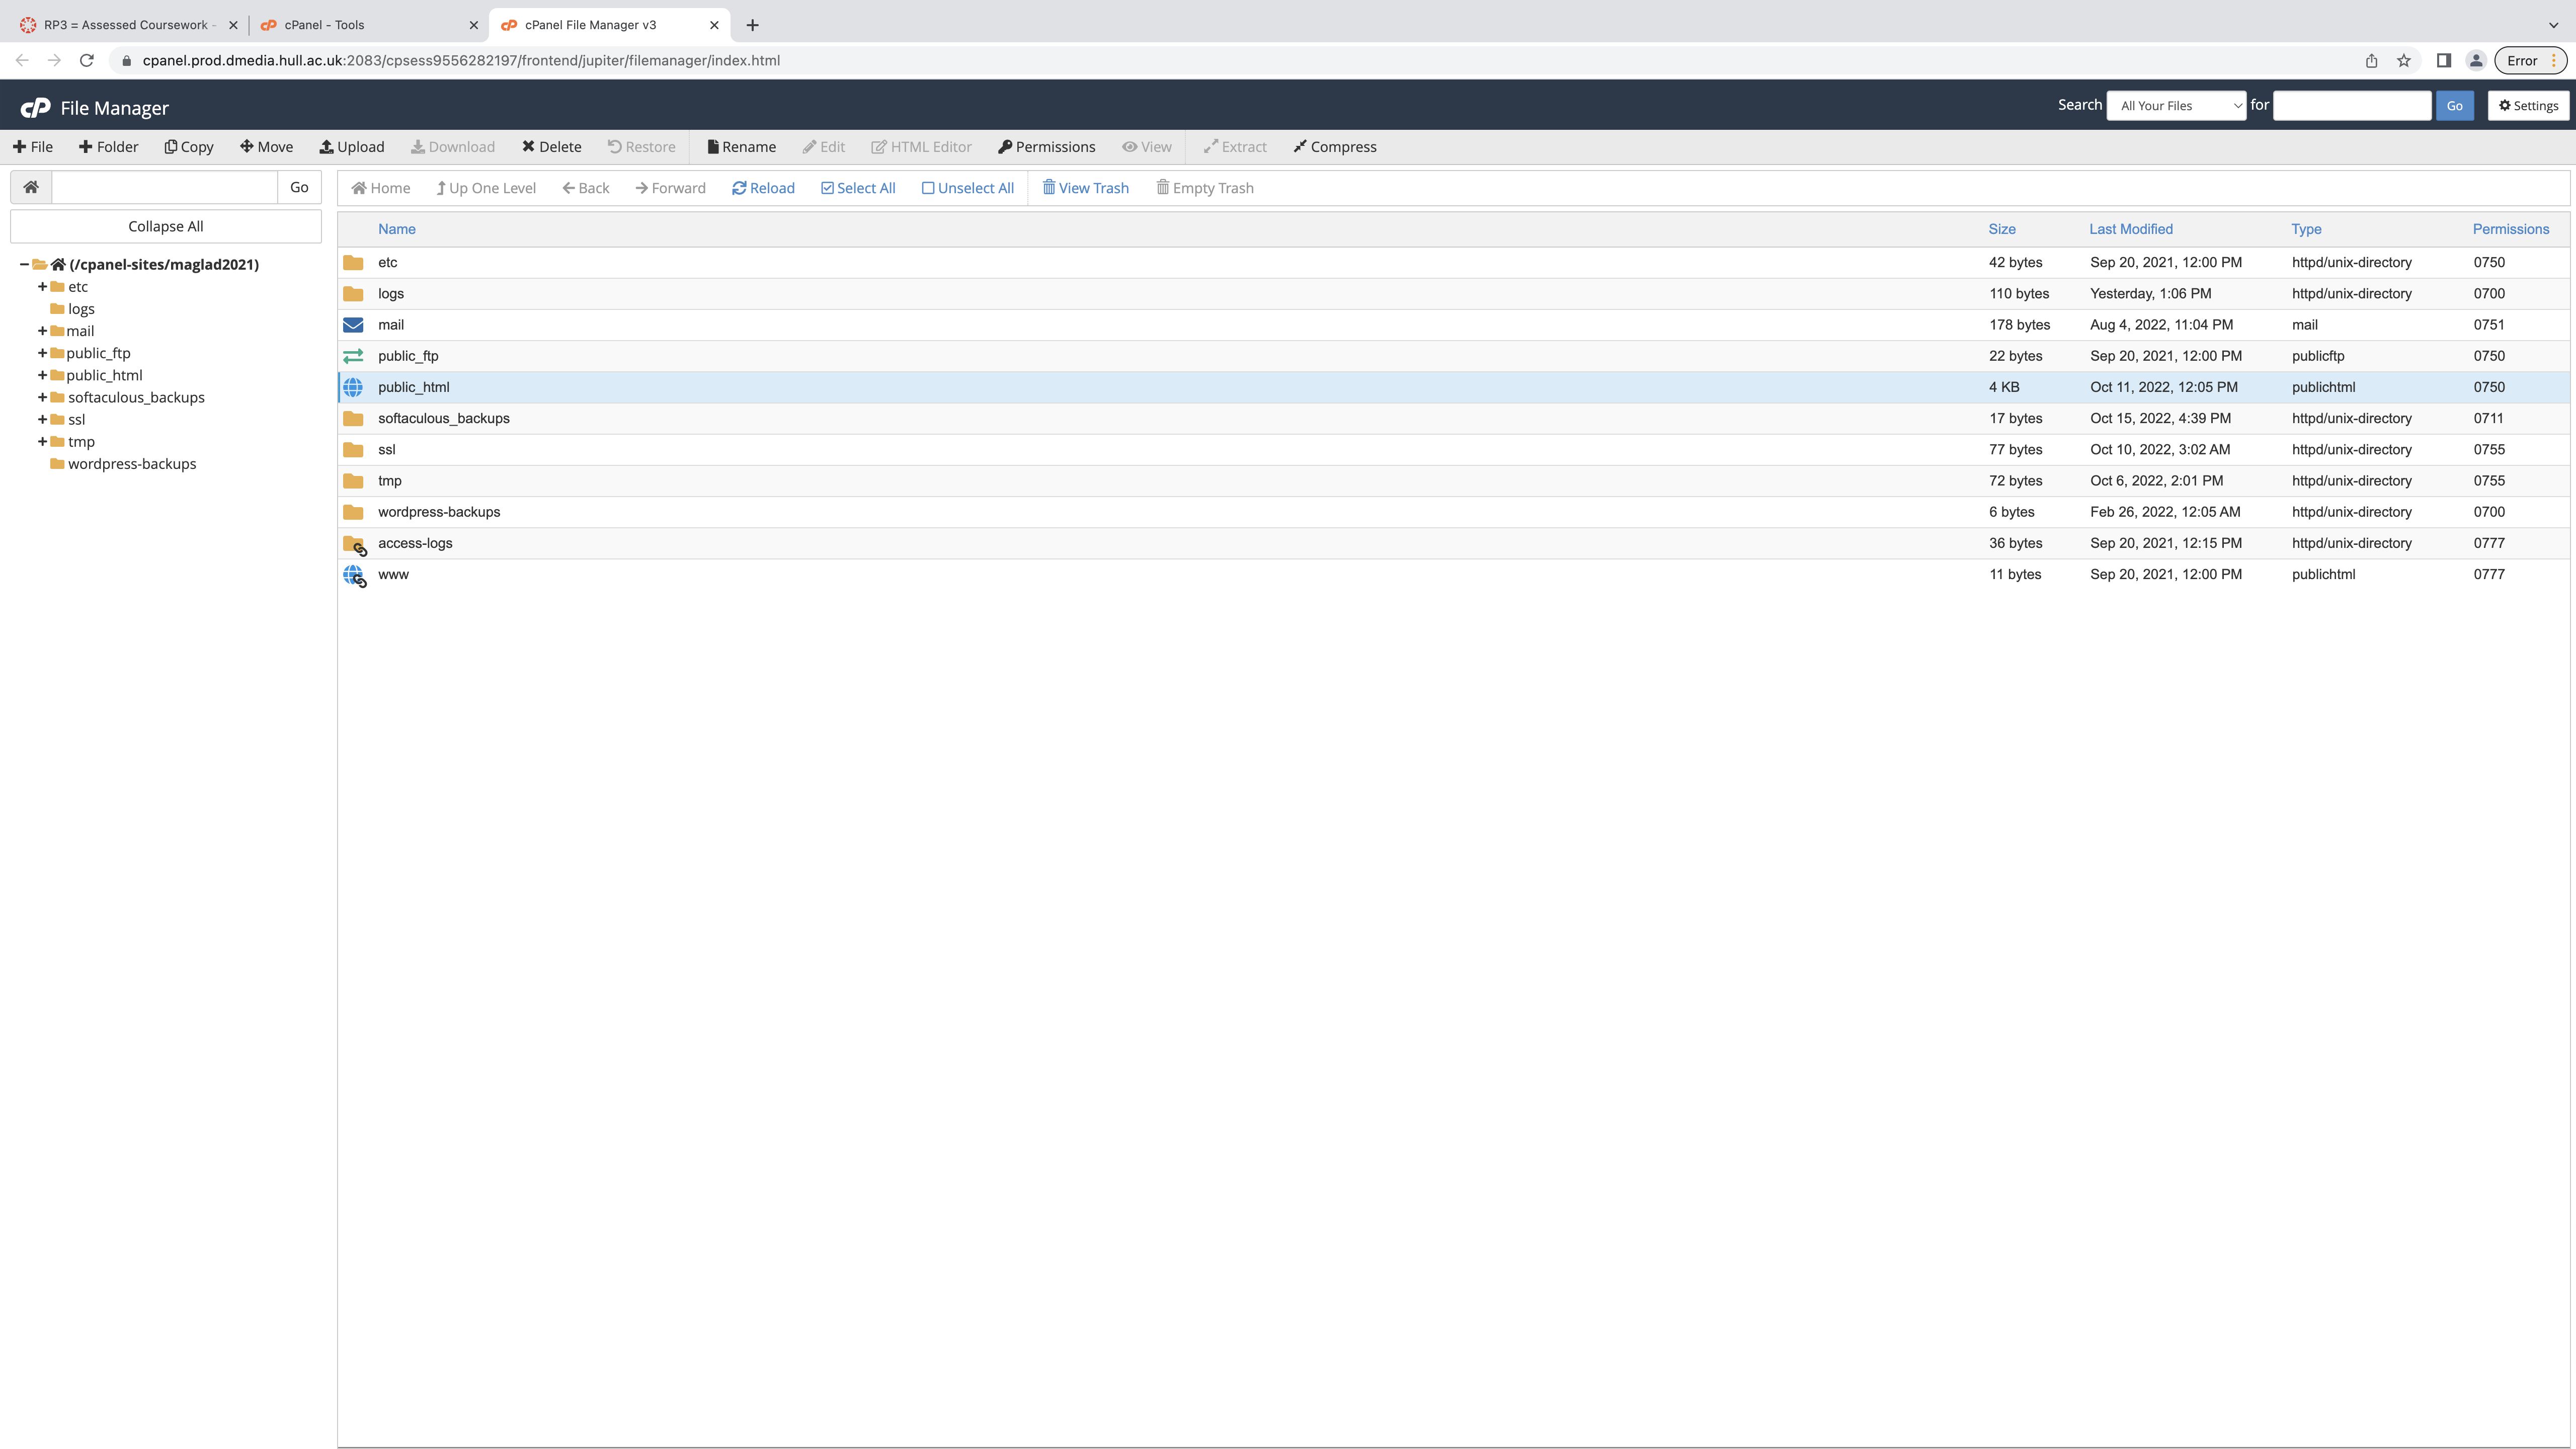The image size is (2576, 1449).
Task: Select All files in the listing
Action: [x=858, y=188]
